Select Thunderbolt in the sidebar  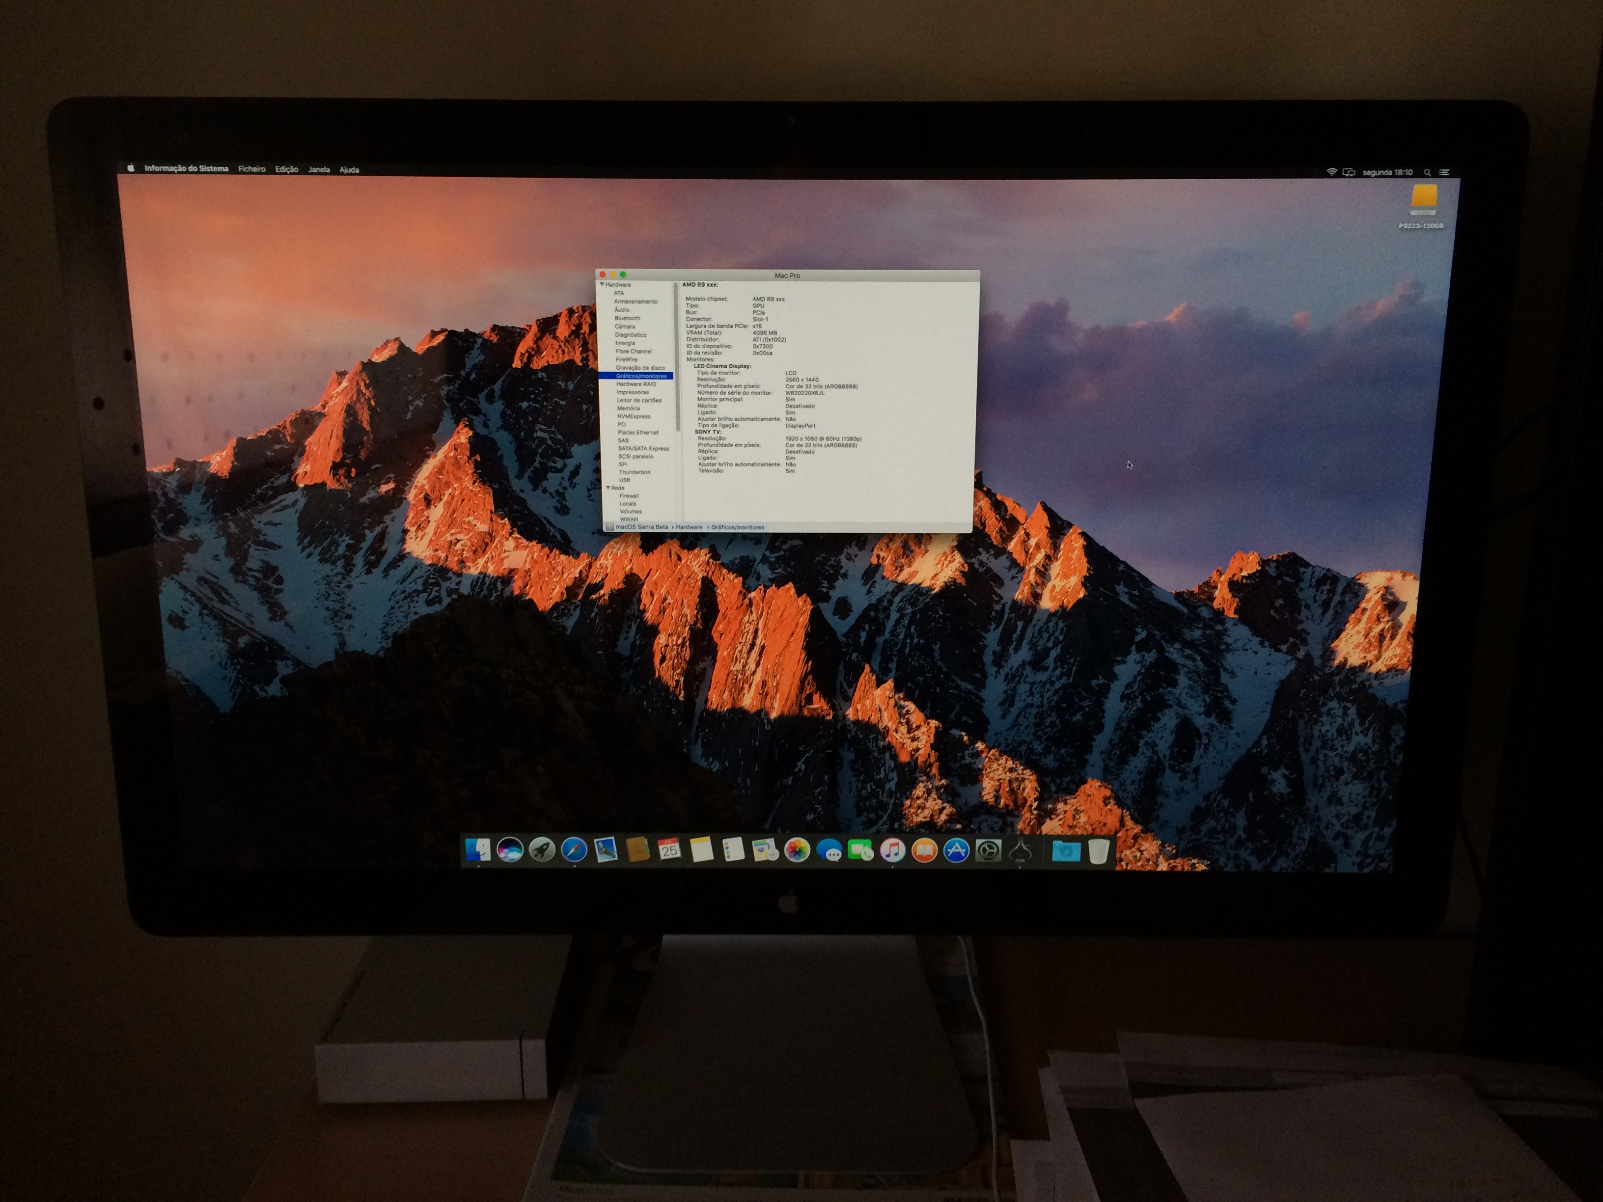(x=634, y=472)
